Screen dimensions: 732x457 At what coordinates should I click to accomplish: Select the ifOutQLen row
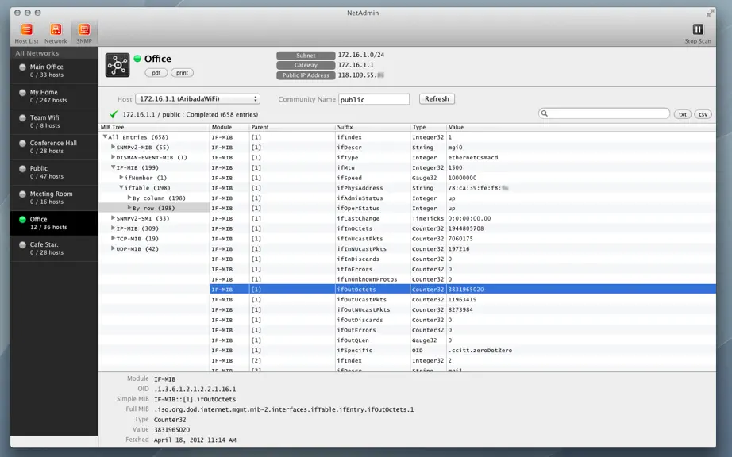(463, 340)
